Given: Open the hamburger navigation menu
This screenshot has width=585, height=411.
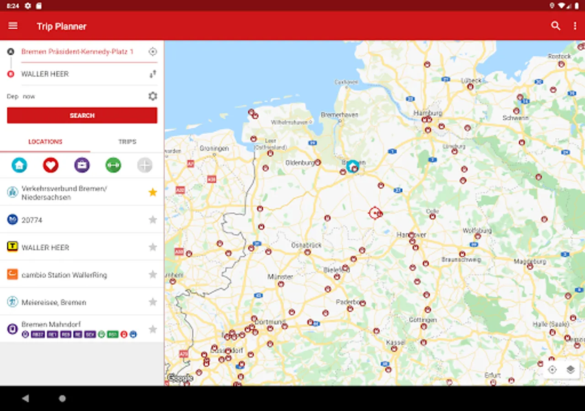Looking at the screenshot, I should [13, 26].
